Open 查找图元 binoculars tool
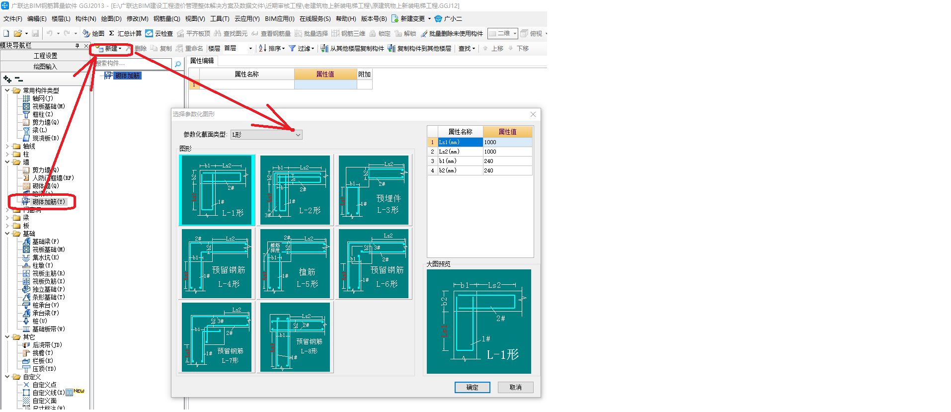The width and height of the screenshot is (951, 412). tap(231, 33)
